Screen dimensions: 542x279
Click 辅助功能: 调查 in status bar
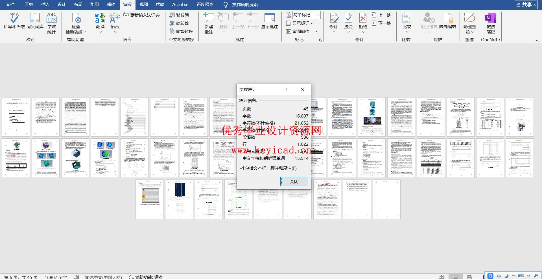(146, 277)
